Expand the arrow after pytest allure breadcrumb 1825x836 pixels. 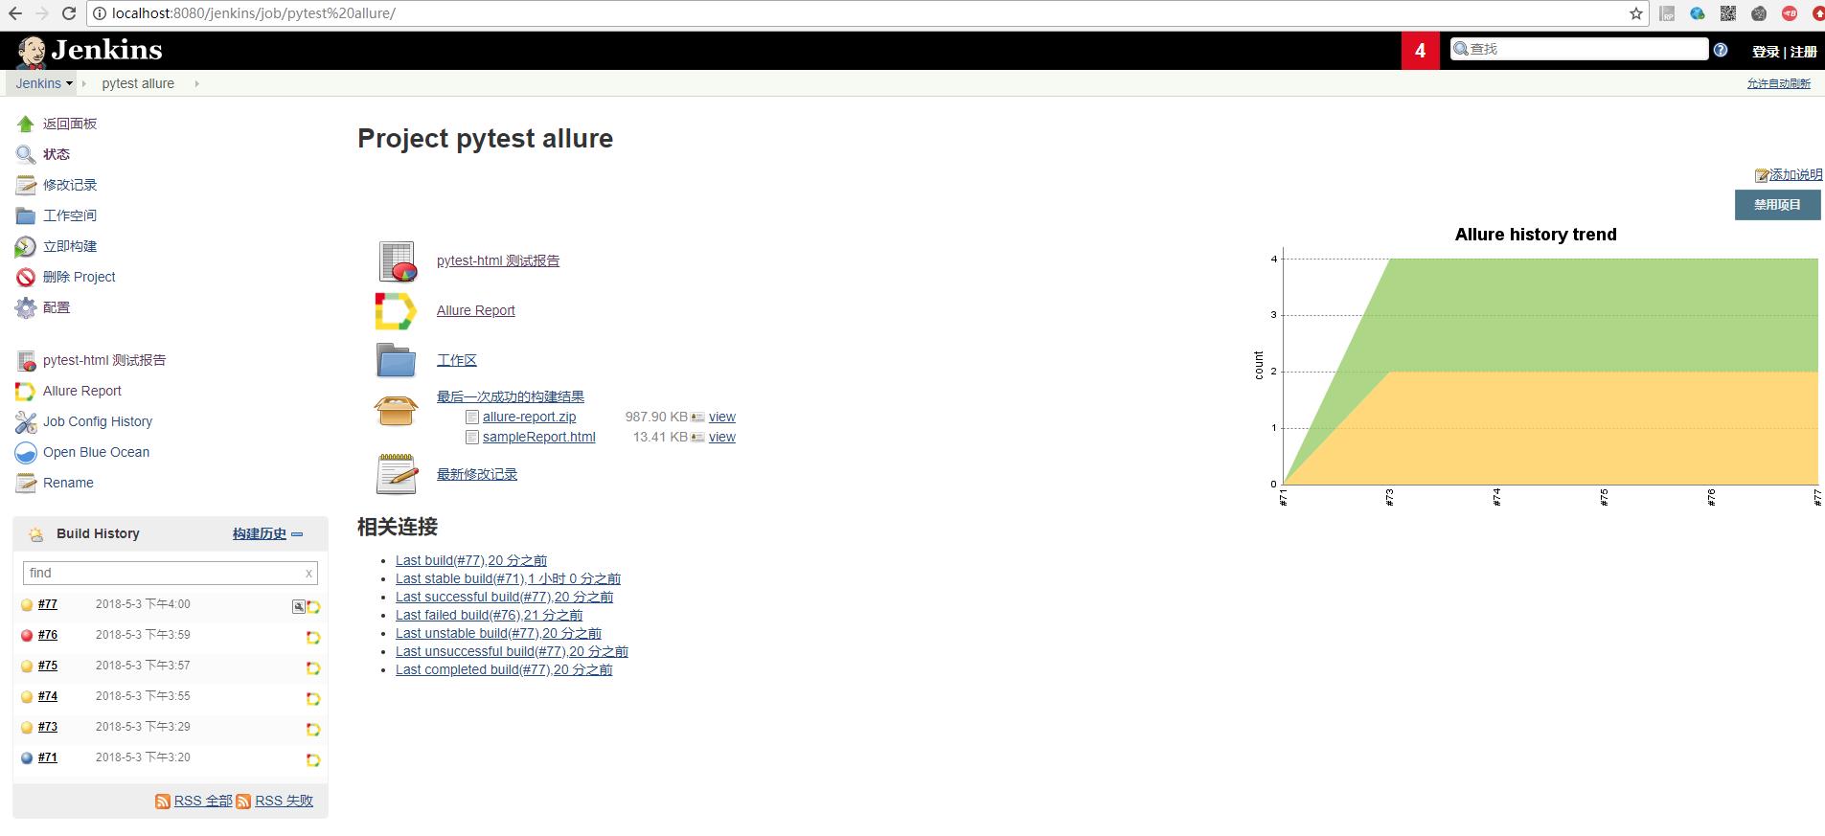(x=196, y=83)
